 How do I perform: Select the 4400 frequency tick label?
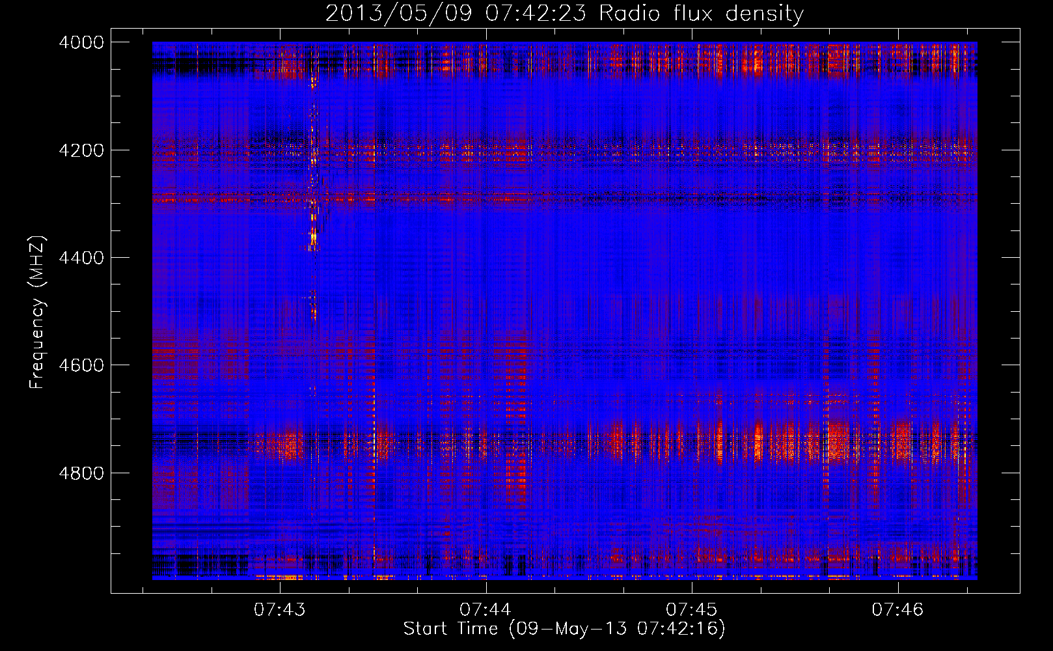click(x=81, y=258)
